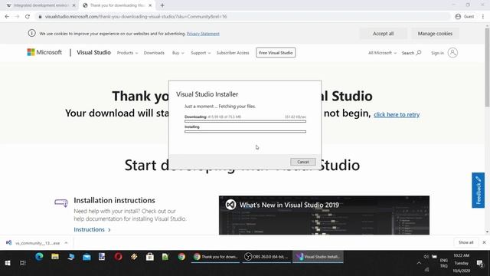Click the Sign in link
This screenshot has width=490, height=276.
coord(437,53)
